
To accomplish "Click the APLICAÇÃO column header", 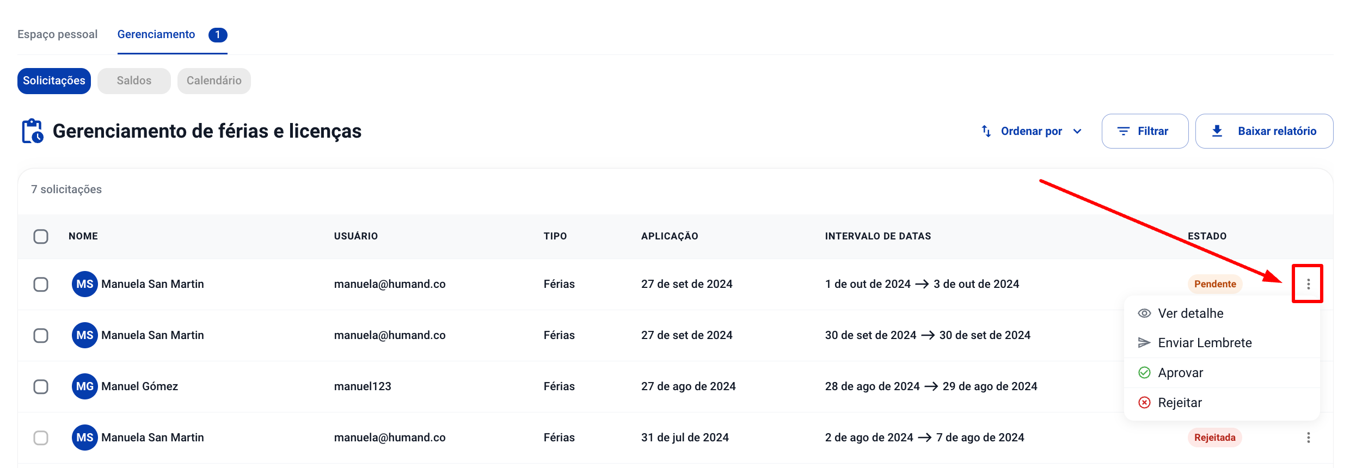I will click(670, 236).
